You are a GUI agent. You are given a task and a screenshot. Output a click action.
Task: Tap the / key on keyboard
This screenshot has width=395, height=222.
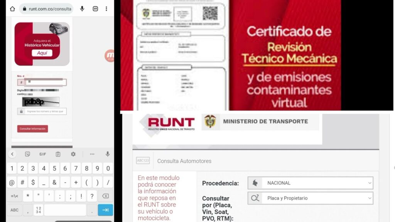pyautogui.click(x=108, y=182)
